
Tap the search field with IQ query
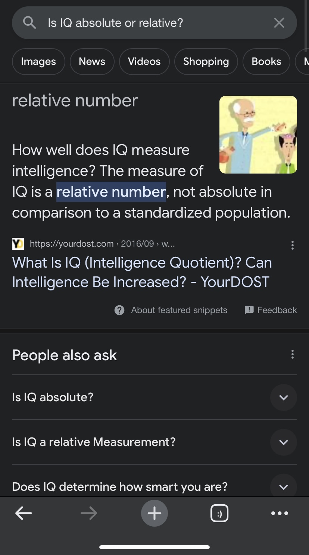(149, 23)
